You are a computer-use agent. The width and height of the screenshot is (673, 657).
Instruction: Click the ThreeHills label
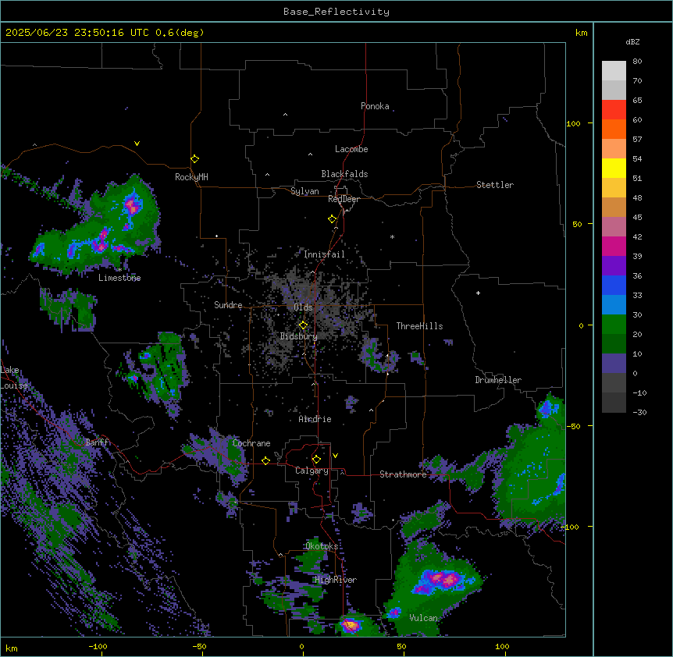[x=419, y=326]
